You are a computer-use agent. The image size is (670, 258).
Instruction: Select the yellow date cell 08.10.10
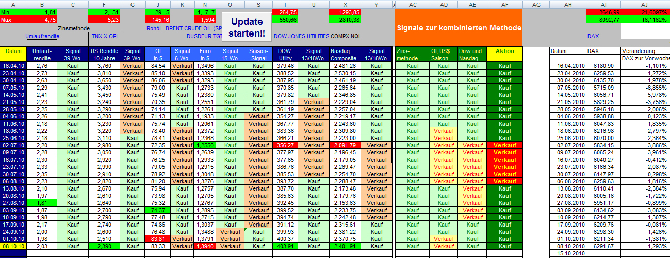coord(14,246)
